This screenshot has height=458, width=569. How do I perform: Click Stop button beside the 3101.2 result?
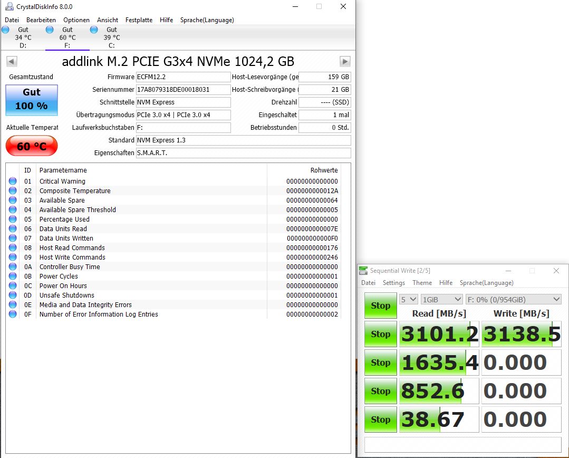[x=380, y=334]
